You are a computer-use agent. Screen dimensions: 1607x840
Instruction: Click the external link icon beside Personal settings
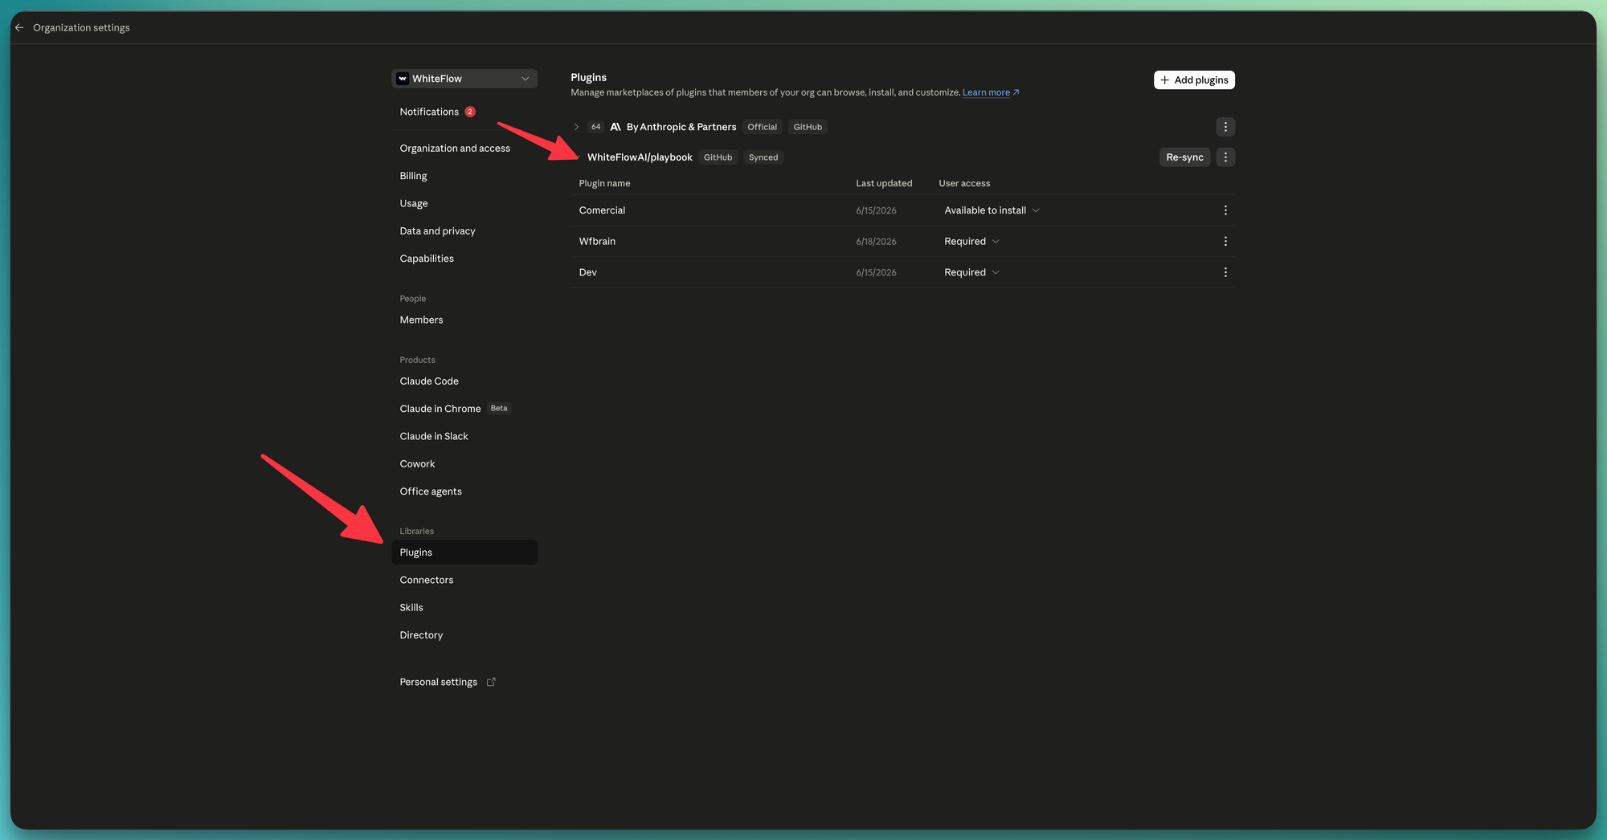click(x=491, y=682)
